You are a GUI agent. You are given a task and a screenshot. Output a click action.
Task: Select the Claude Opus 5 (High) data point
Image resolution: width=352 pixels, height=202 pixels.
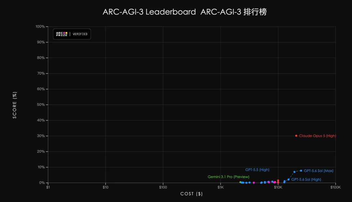(x=296, y=136)
